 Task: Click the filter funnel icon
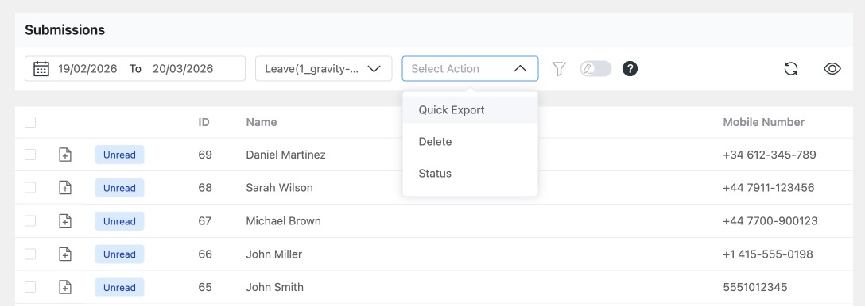[x=560, y=69]
